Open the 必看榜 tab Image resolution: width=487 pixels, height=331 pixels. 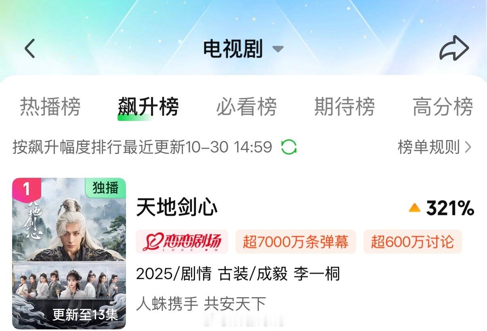pyautogui.click(x=247, y=107)
